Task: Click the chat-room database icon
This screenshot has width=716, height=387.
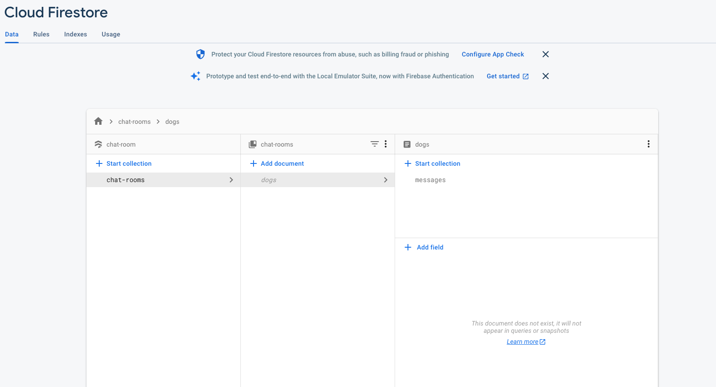Action: (98, 144)
